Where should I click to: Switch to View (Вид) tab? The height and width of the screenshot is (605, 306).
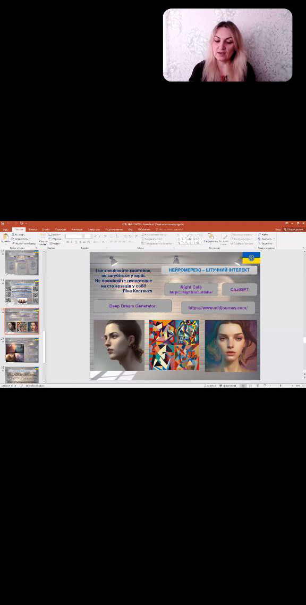coord(131,229)
